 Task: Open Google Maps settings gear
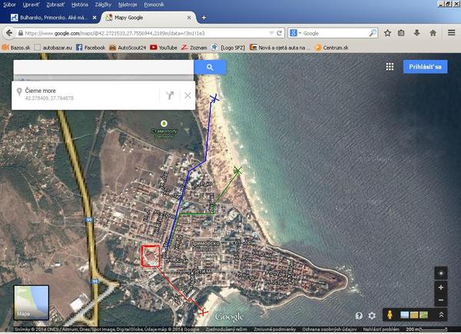372,316
